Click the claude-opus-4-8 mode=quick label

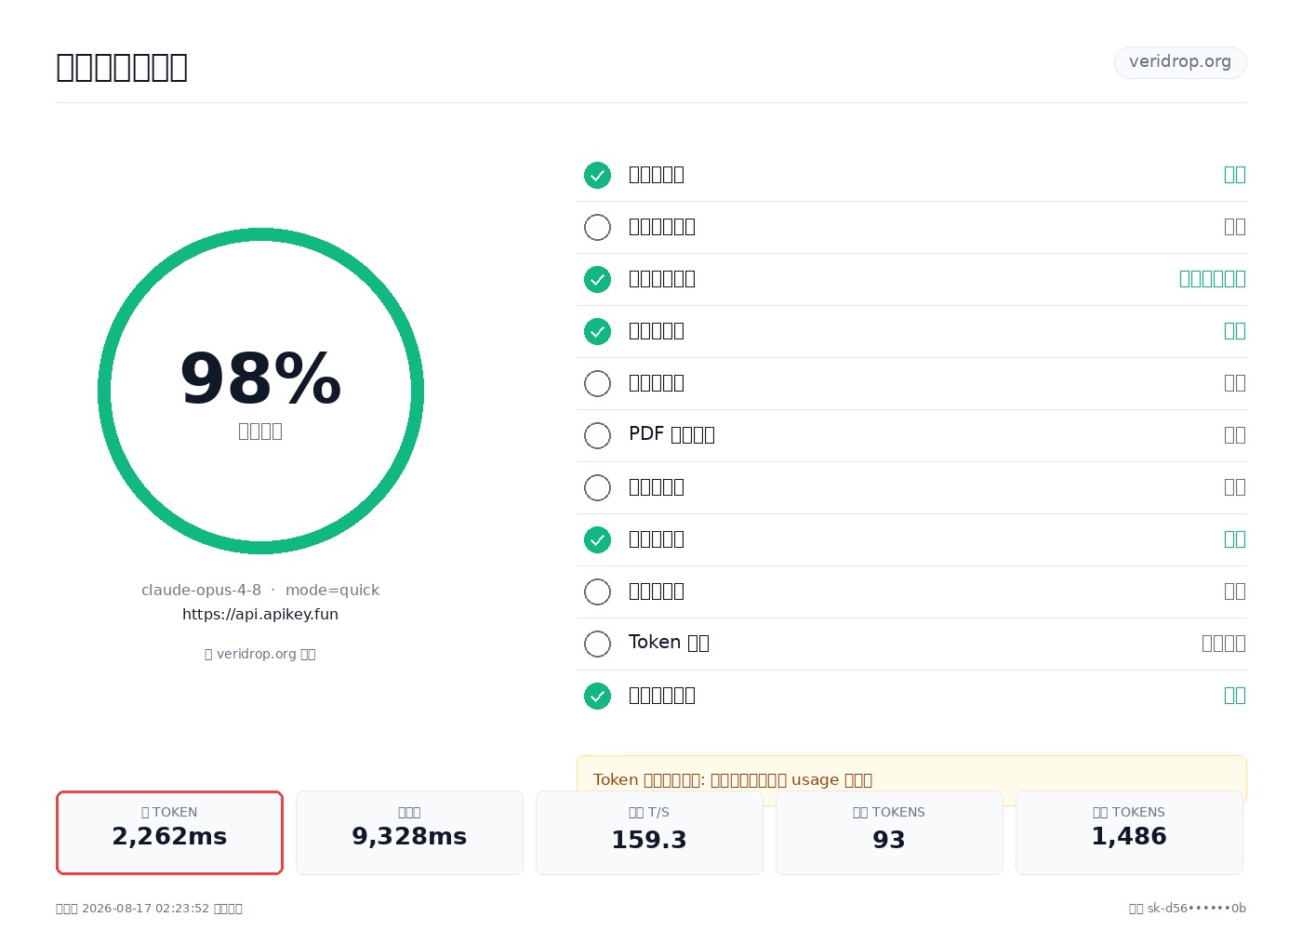pos(260,590)
